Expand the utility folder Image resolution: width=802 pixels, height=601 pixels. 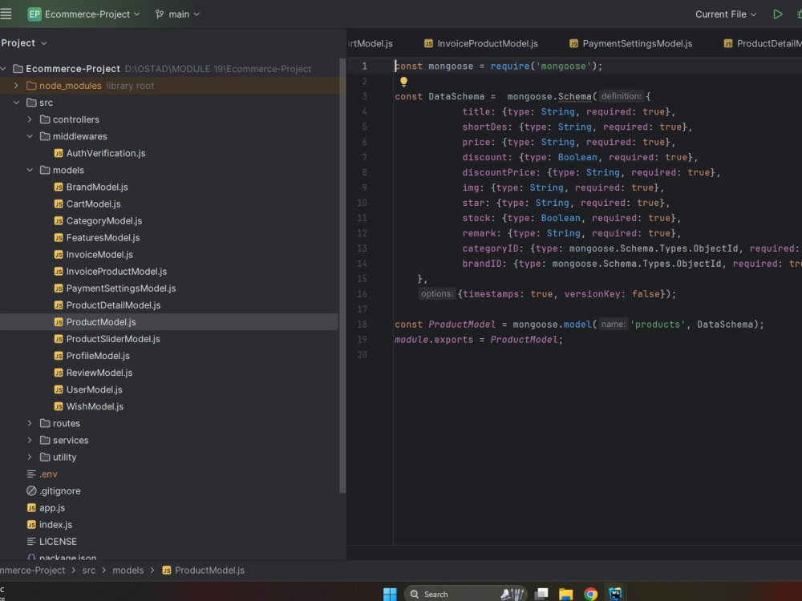click(x=30, y=457)
